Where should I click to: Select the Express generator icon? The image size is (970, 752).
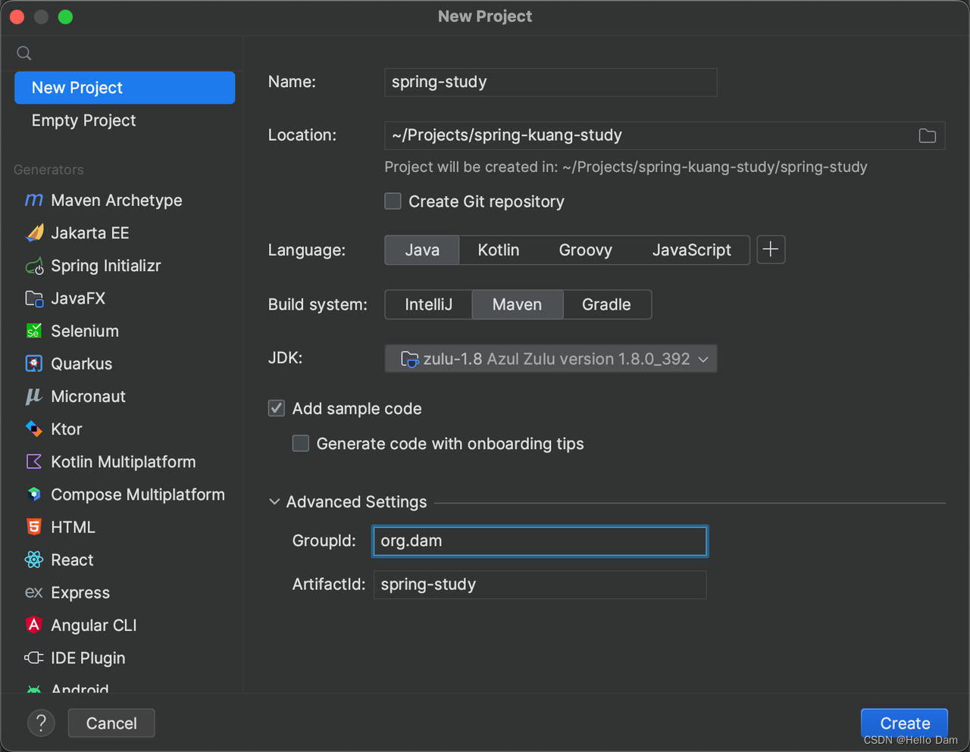34,592
